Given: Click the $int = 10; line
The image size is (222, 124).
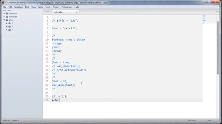Looking at the screenshot, I should point(60,81).
